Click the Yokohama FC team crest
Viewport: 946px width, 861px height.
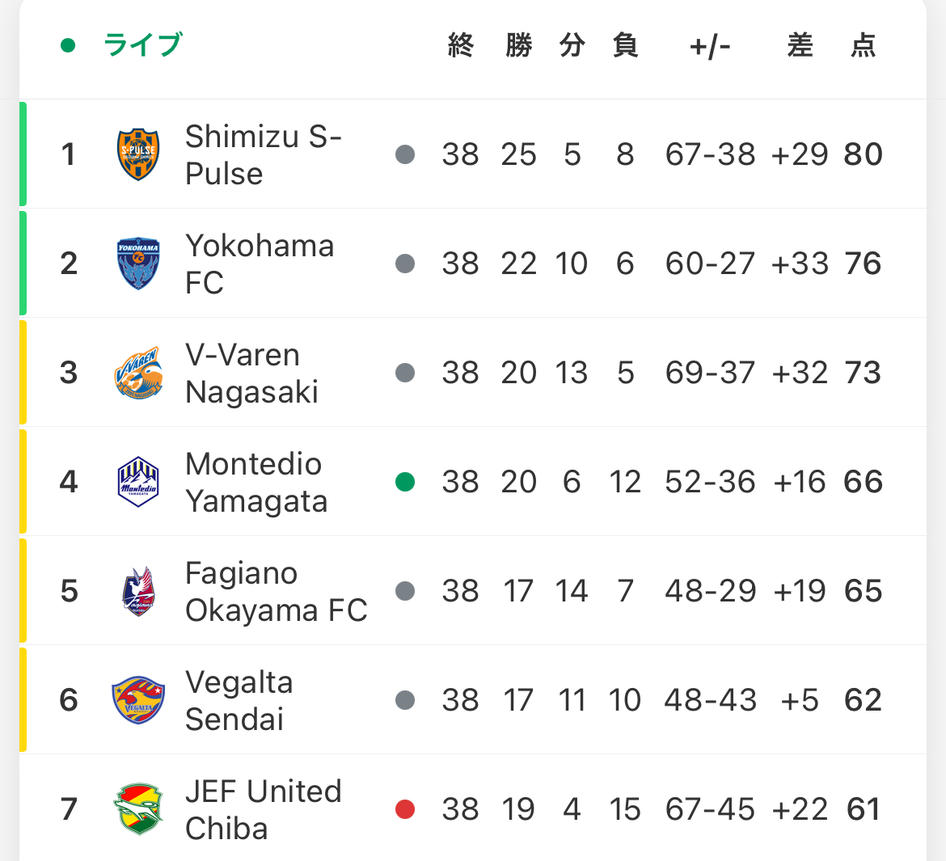[x=138, y=263]
